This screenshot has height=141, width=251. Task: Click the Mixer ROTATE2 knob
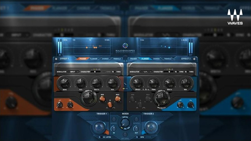pyautogui.click(x=136, y=119)
